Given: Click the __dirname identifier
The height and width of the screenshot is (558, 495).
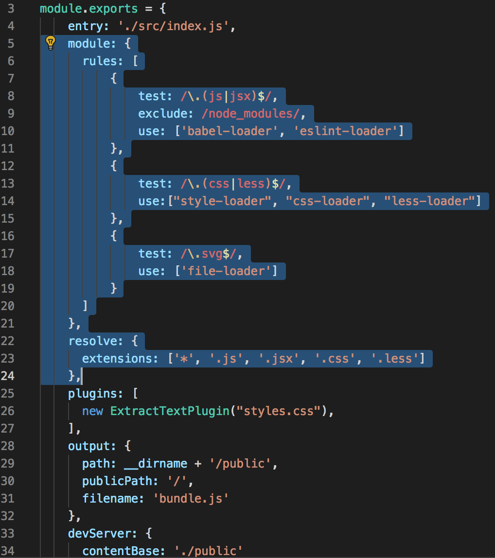Looking at the screenshot, I should [156, 463].
